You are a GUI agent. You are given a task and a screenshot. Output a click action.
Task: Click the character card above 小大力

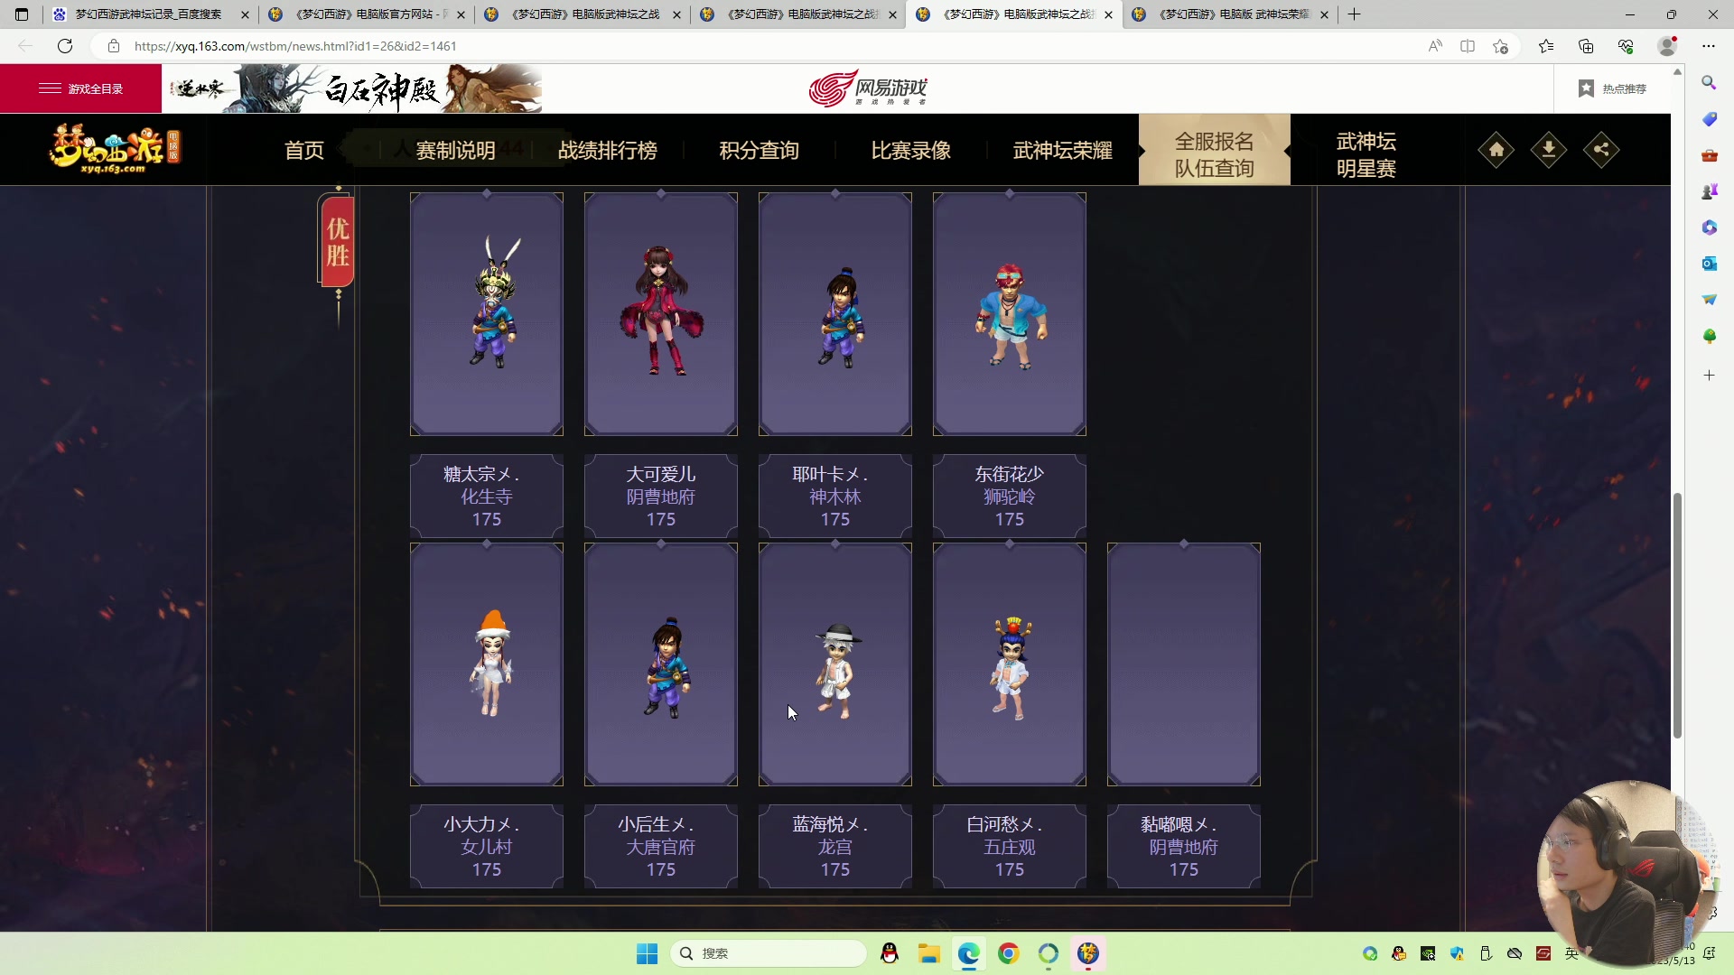pos(487,664)
